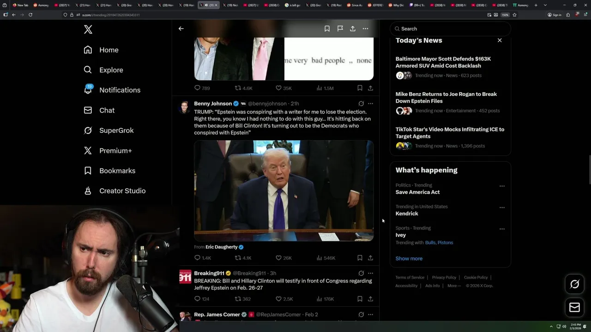Like Benny Johnson post with 26K likes
This screenshot has height=332, width=591.
coord(283,258)
